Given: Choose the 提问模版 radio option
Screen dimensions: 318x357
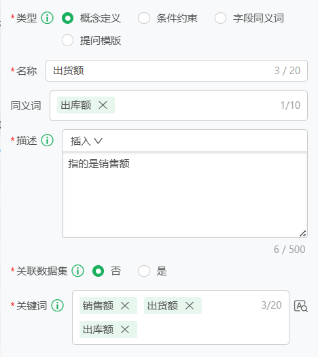Looking at the screenshot, I should point(67,40).
